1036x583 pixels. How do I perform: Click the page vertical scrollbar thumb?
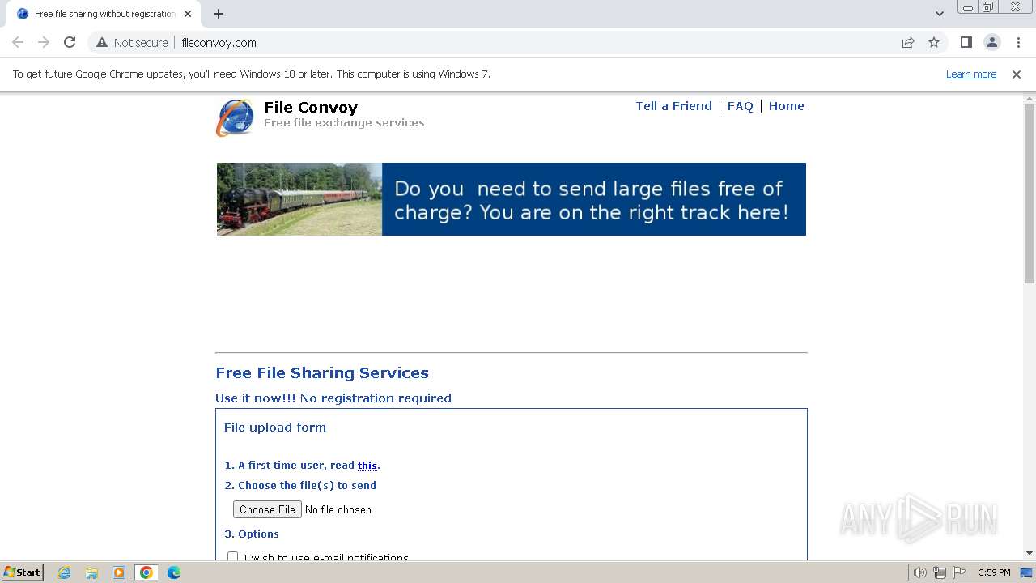(1030, 194)
